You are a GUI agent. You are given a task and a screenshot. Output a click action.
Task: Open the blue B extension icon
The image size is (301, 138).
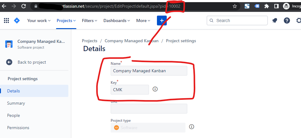point(257,6)
